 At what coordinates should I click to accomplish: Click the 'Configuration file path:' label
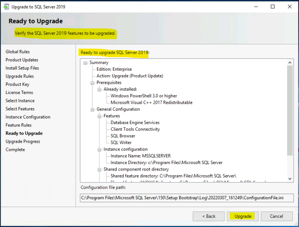103,187
